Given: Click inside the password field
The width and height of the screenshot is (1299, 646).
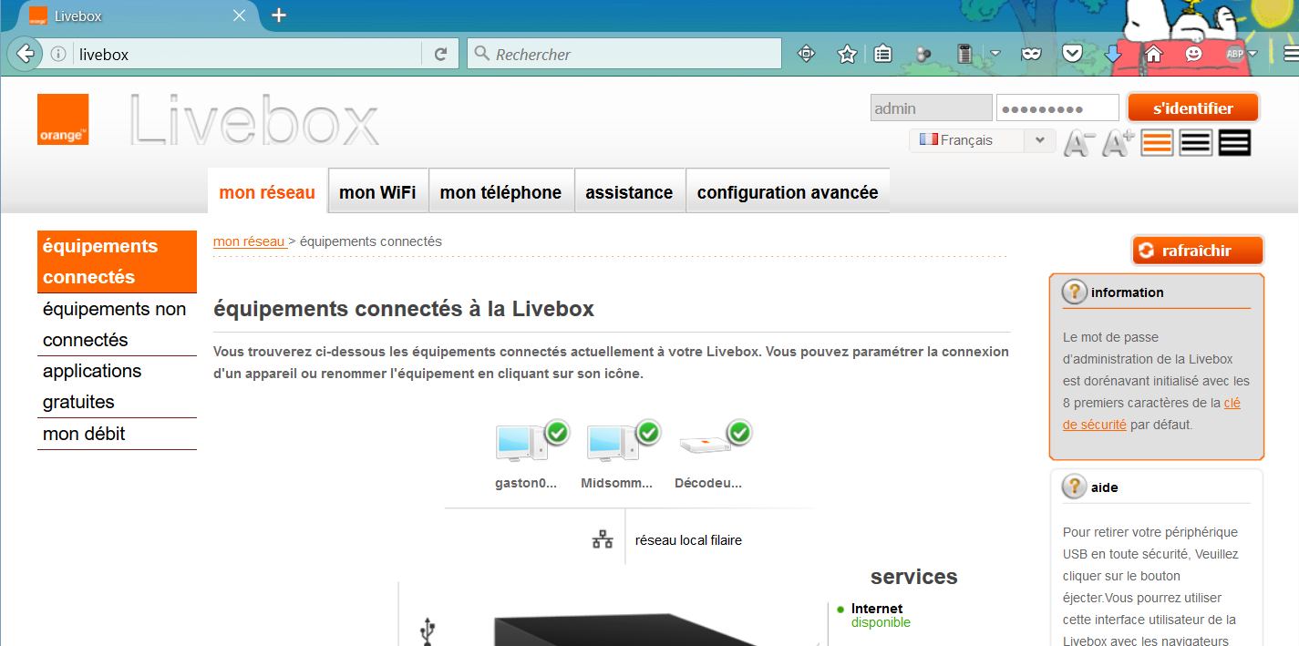Looking at the screenshot, I should [1057, 107].
